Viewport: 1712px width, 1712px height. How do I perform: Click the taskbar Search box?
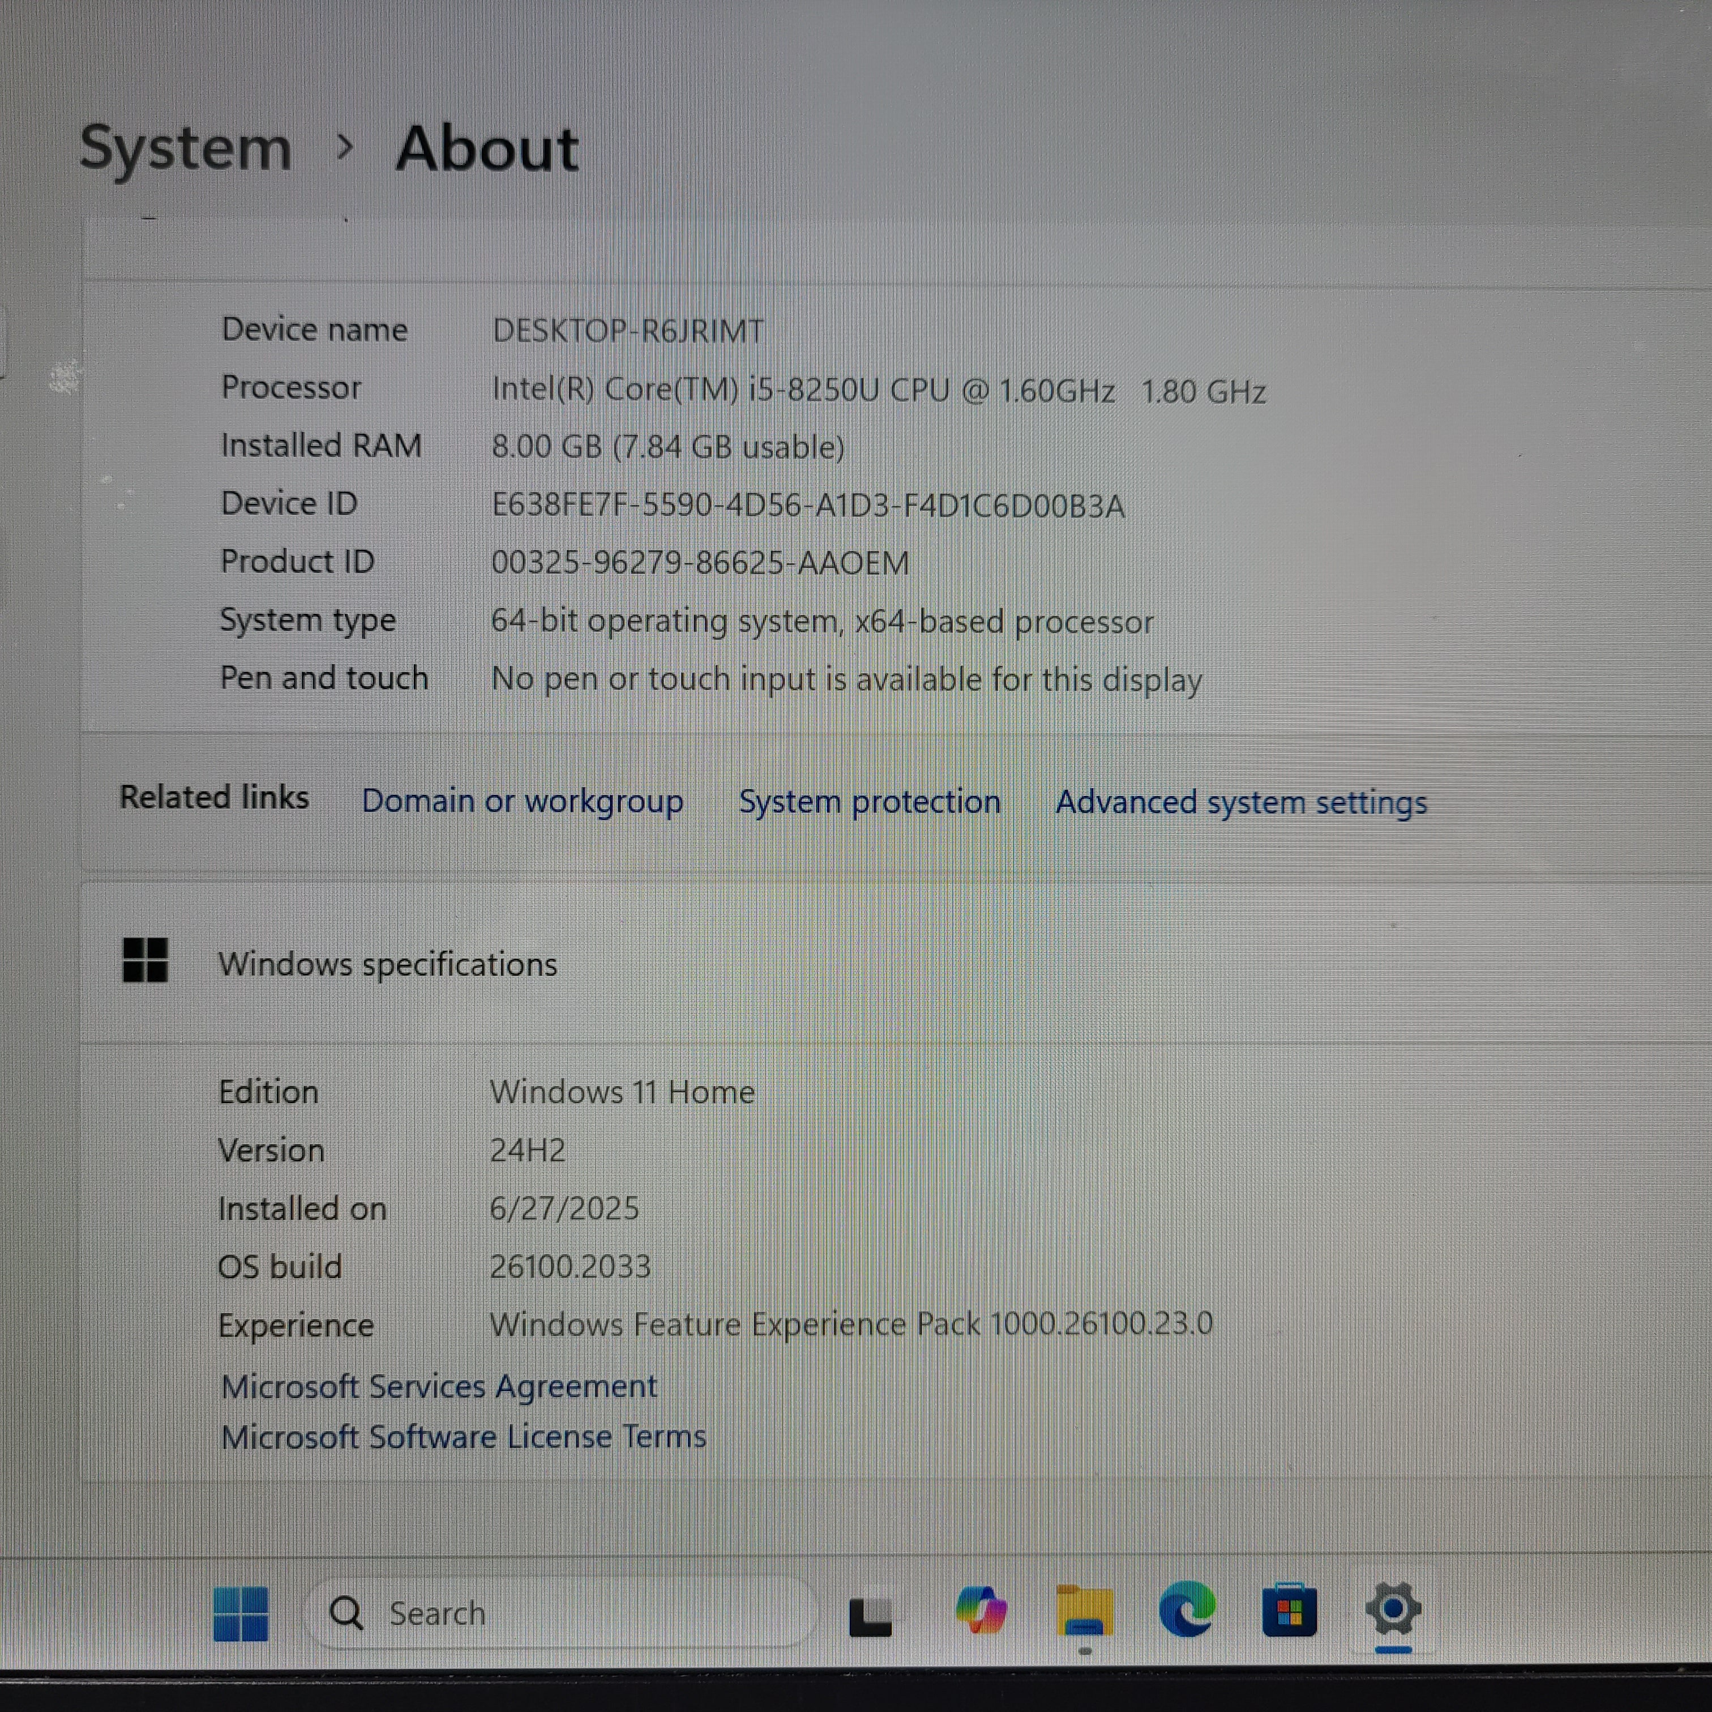tap(560, 1613)
